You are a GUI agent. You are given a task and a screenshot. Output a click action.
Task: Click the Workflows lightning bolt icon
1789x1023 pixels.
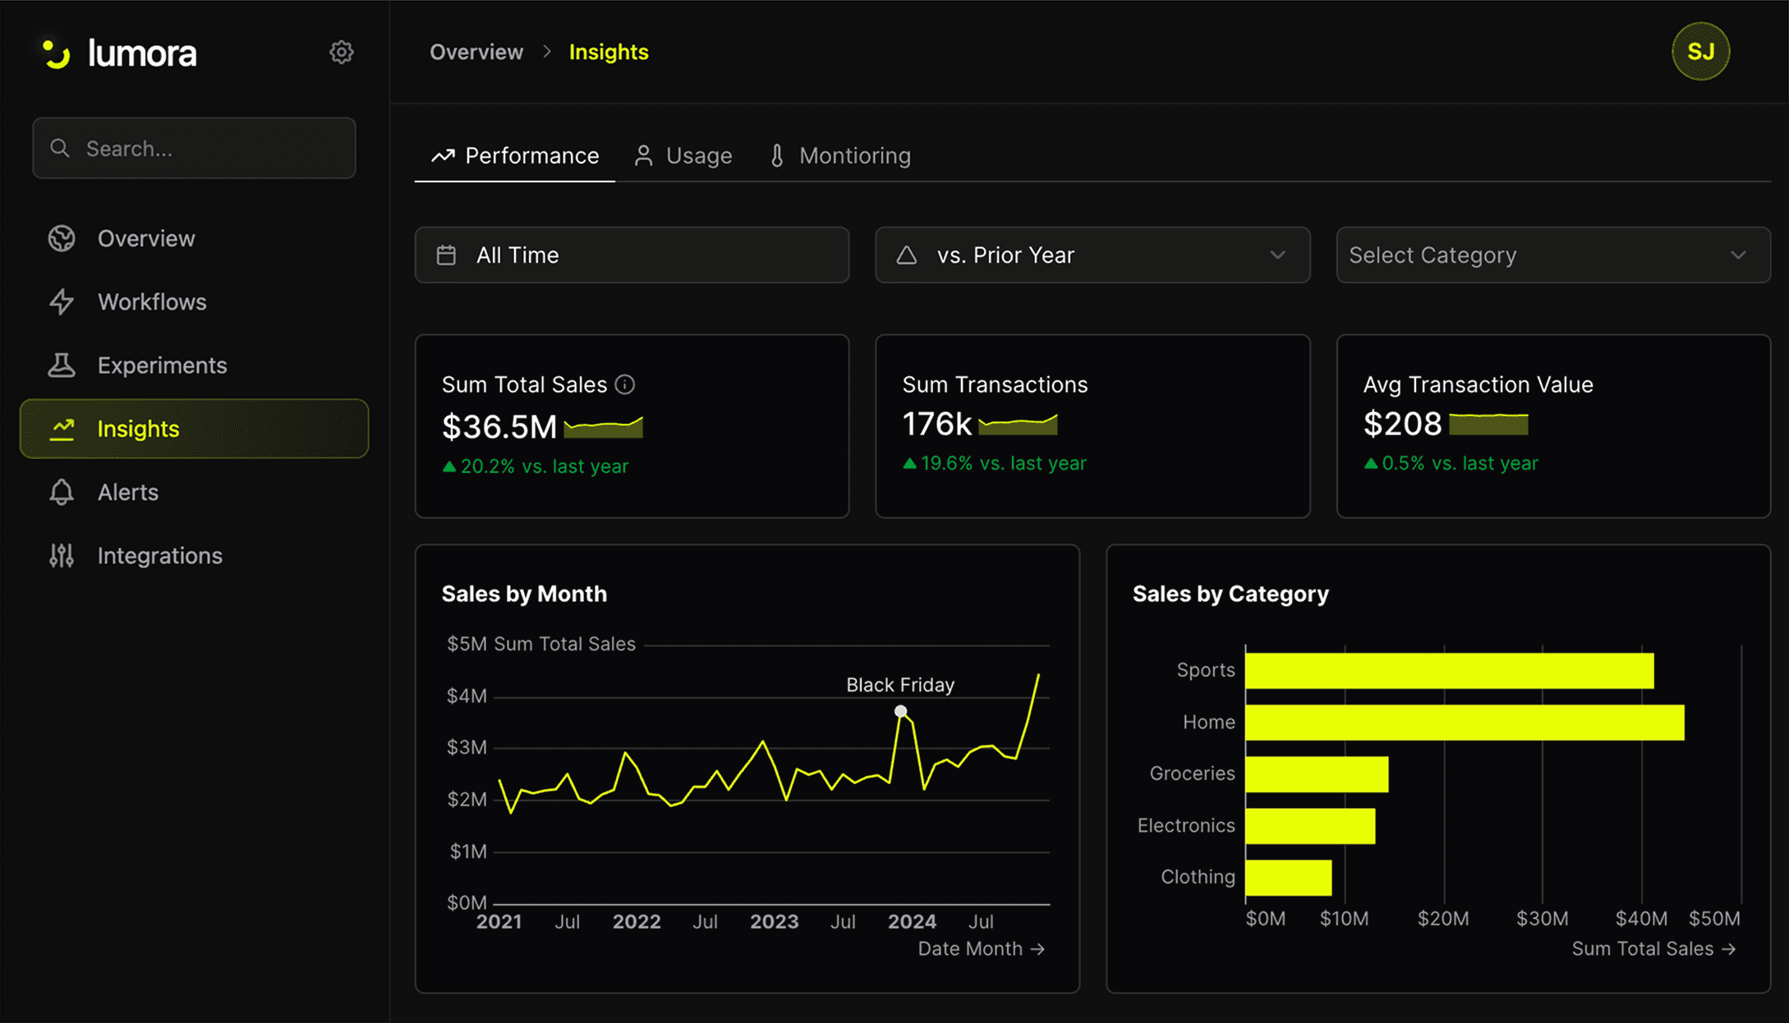coord(61,301)
